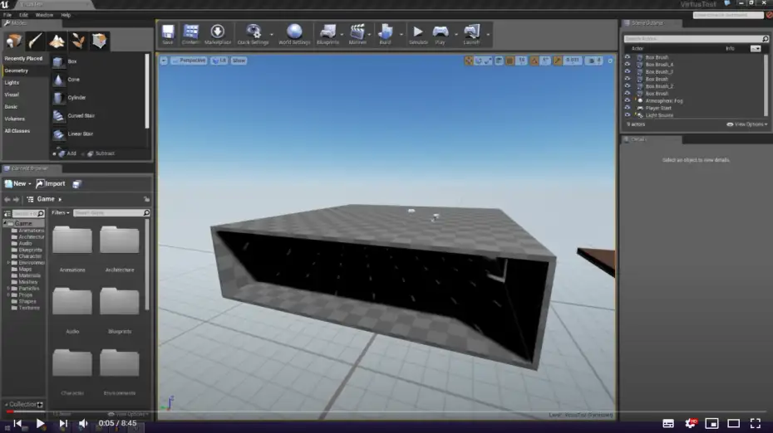The height and width of the screenshot is (433, 773).
Task: Click the Perspective viewport button
Action: [x=189, y=61]
